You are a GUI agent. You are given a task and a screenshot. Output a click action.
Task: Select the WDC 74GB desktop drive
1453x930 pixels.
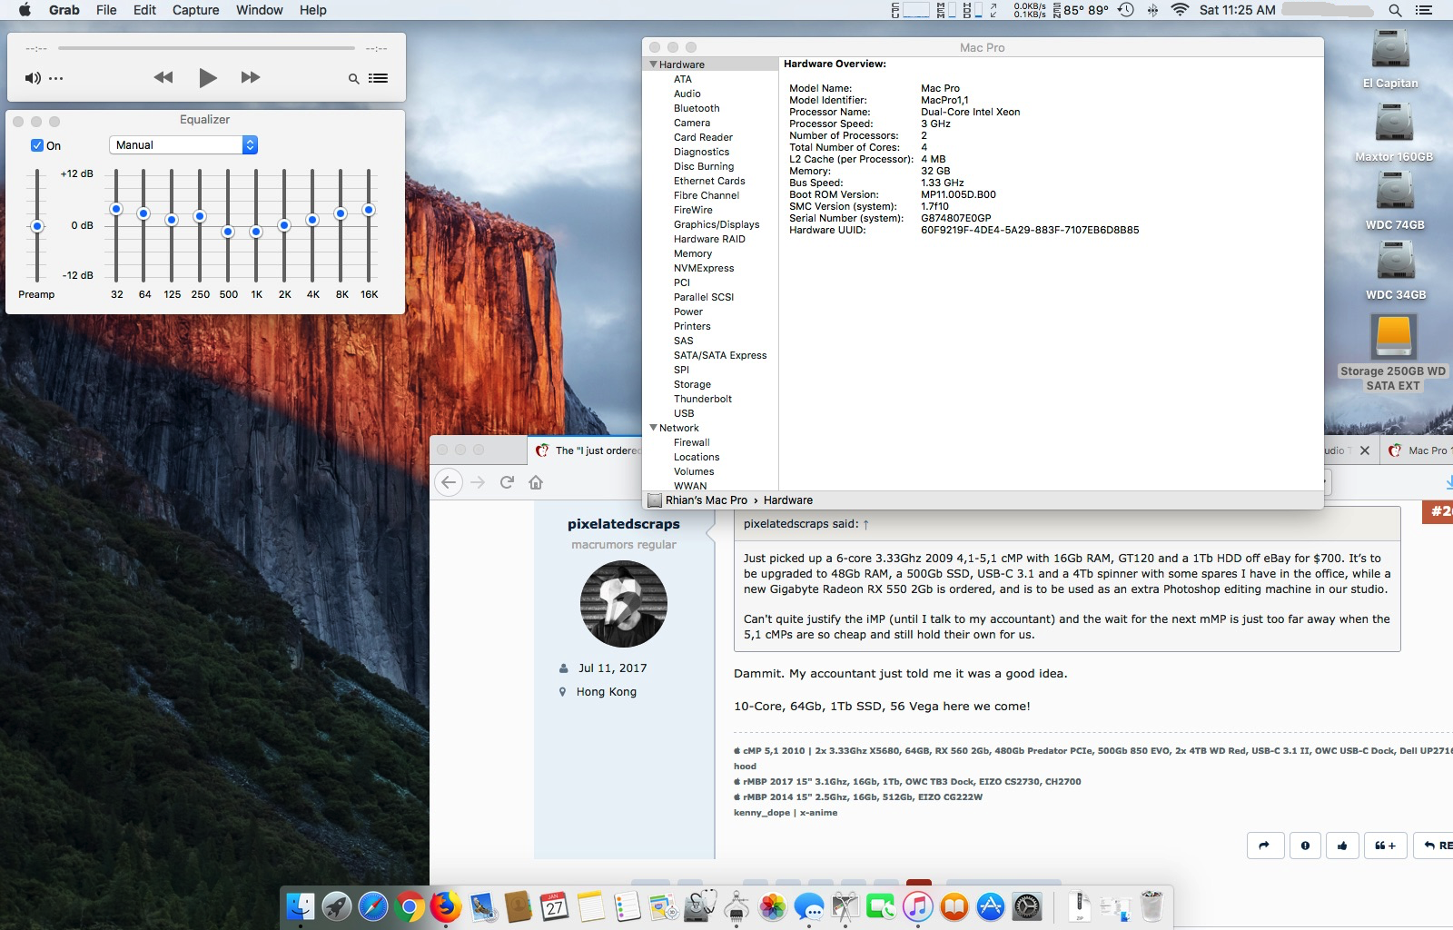[1395, 202]
